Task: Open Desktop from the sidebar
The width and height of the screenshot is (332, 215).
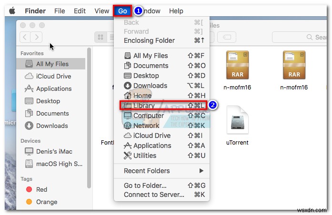Action: pos(51,101)
